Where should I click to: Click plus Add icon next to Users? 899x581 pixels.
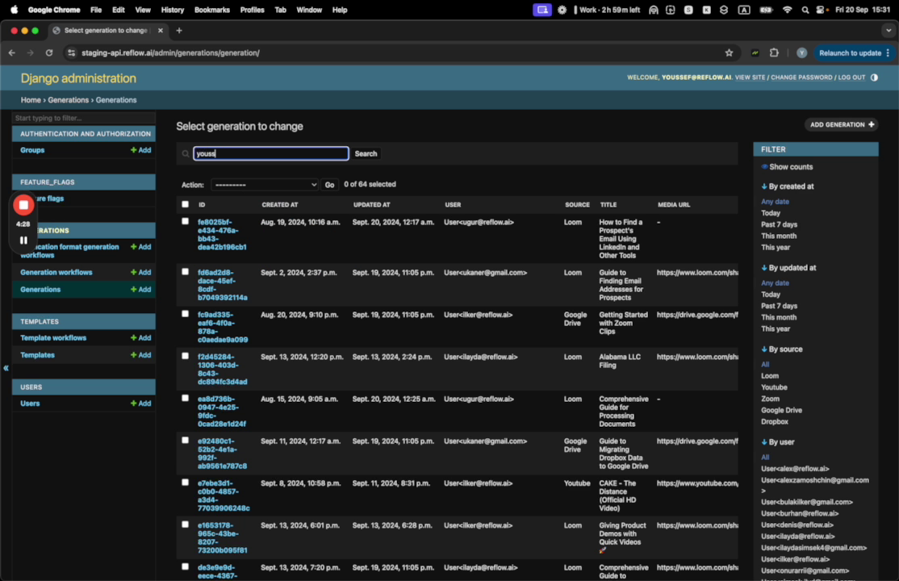click(140, 403)
